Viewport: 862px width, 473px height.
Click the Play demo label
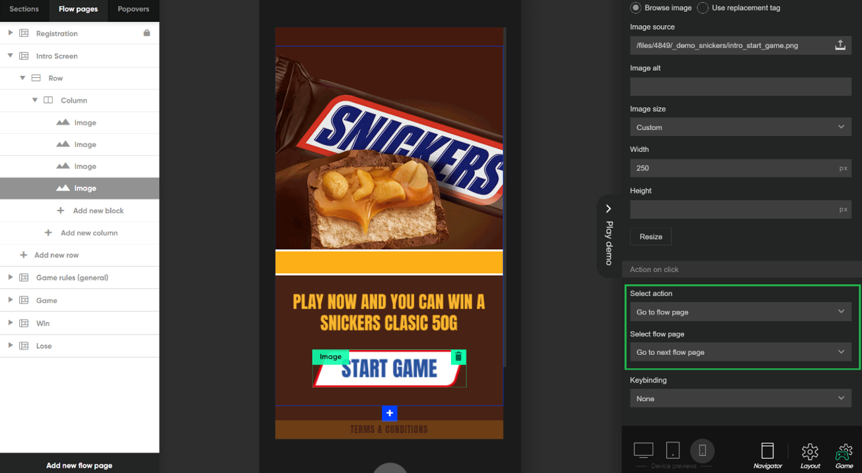click(x=608, y=243)
